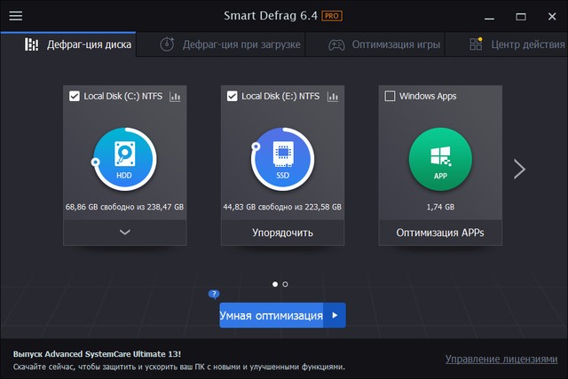This screenshot has height=379, width=568.
Task: Switch to Дефраг-ция при загрузке tab
Action: [231, 44]
